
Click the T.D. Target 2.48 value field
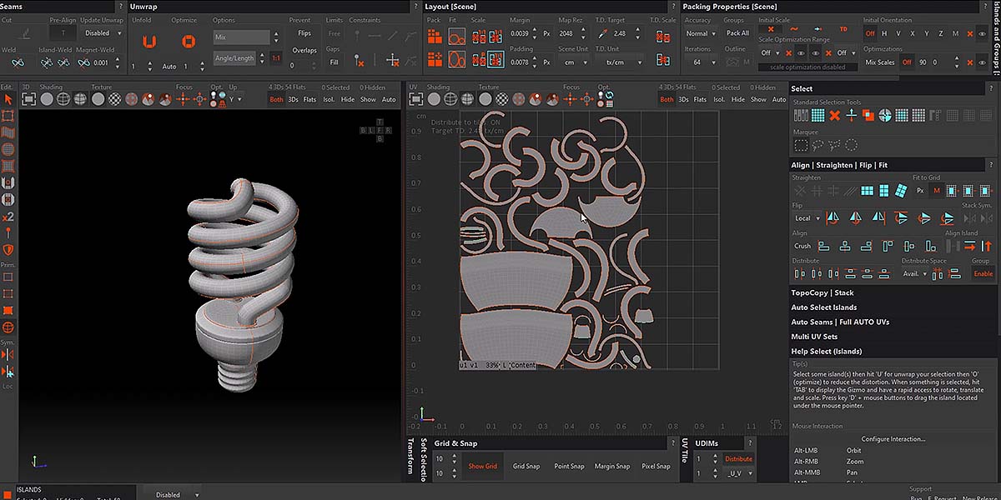pos(621,33)
